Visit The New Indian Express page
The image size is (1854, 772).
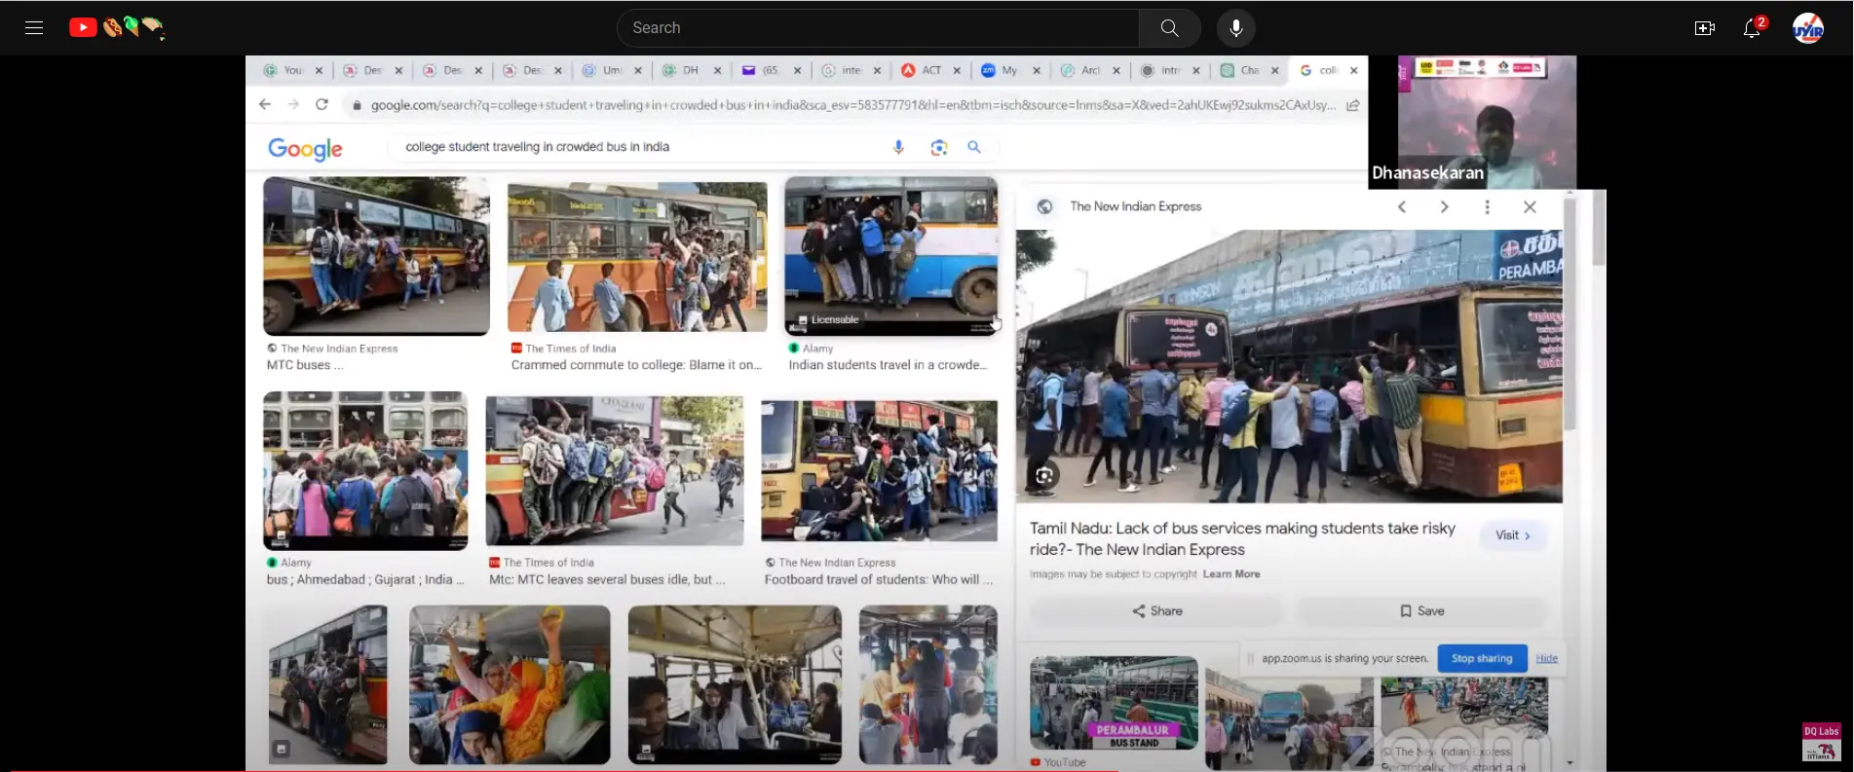point(1513,535)
